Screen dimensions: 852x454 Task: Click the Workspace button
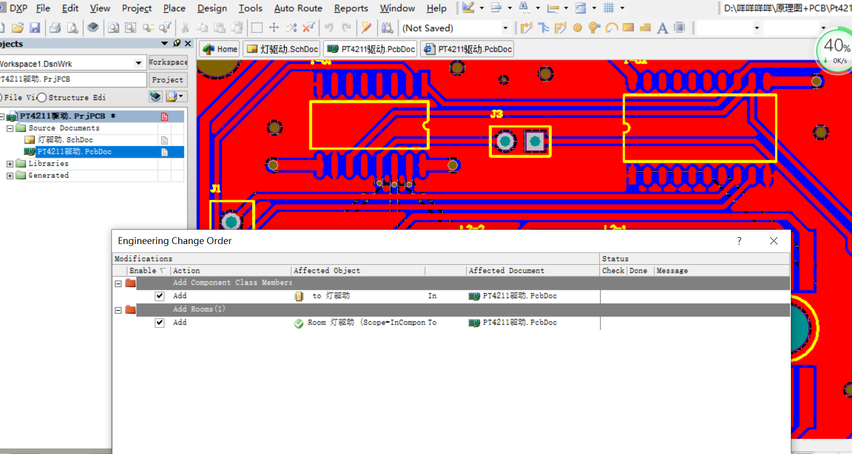(168, 62)
